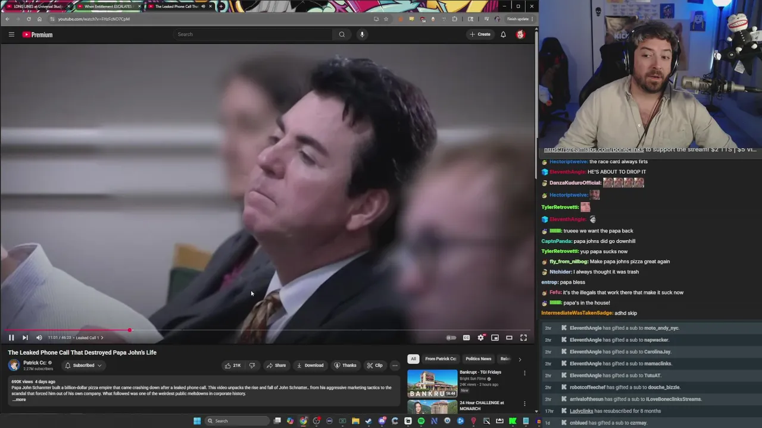
Task: Reload the page
Action: coord(29,19)
